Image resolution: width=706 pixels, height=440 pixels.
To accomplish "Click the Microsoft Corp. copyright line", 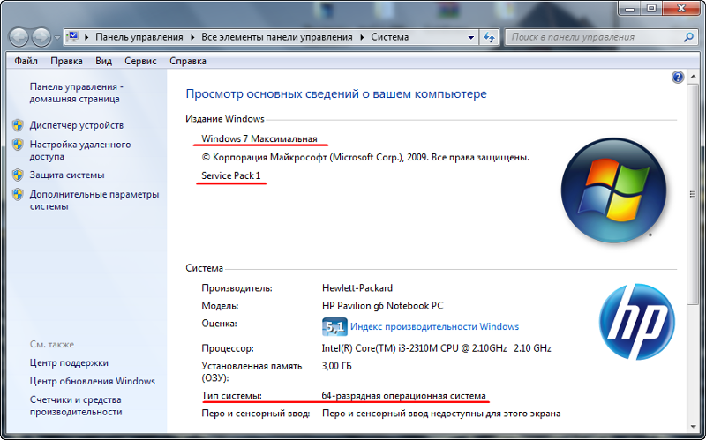I will coord(365,158).
